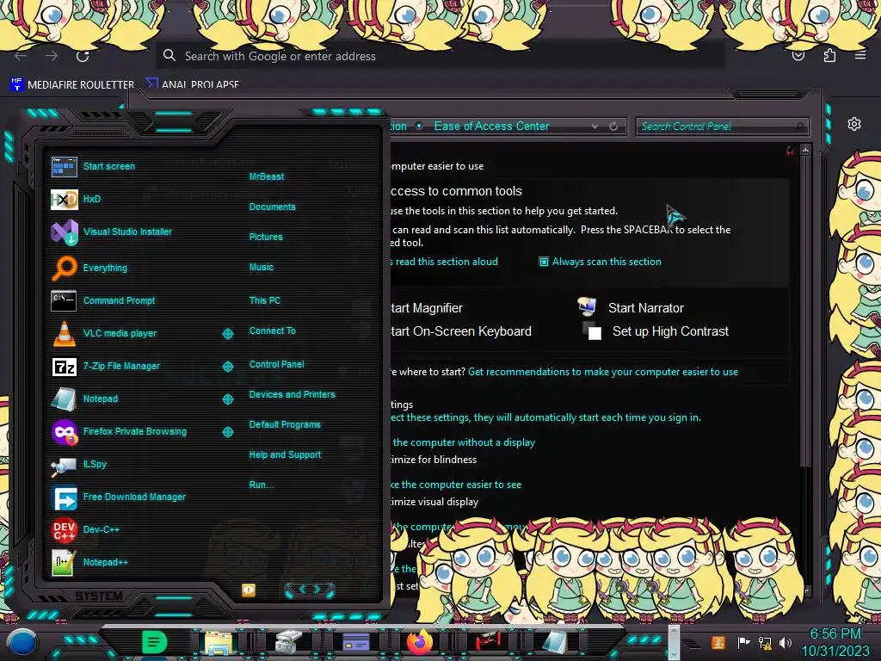Launch Firefox Private Browsing
Screen dimensions: 881x661
(x=119, y=432)
